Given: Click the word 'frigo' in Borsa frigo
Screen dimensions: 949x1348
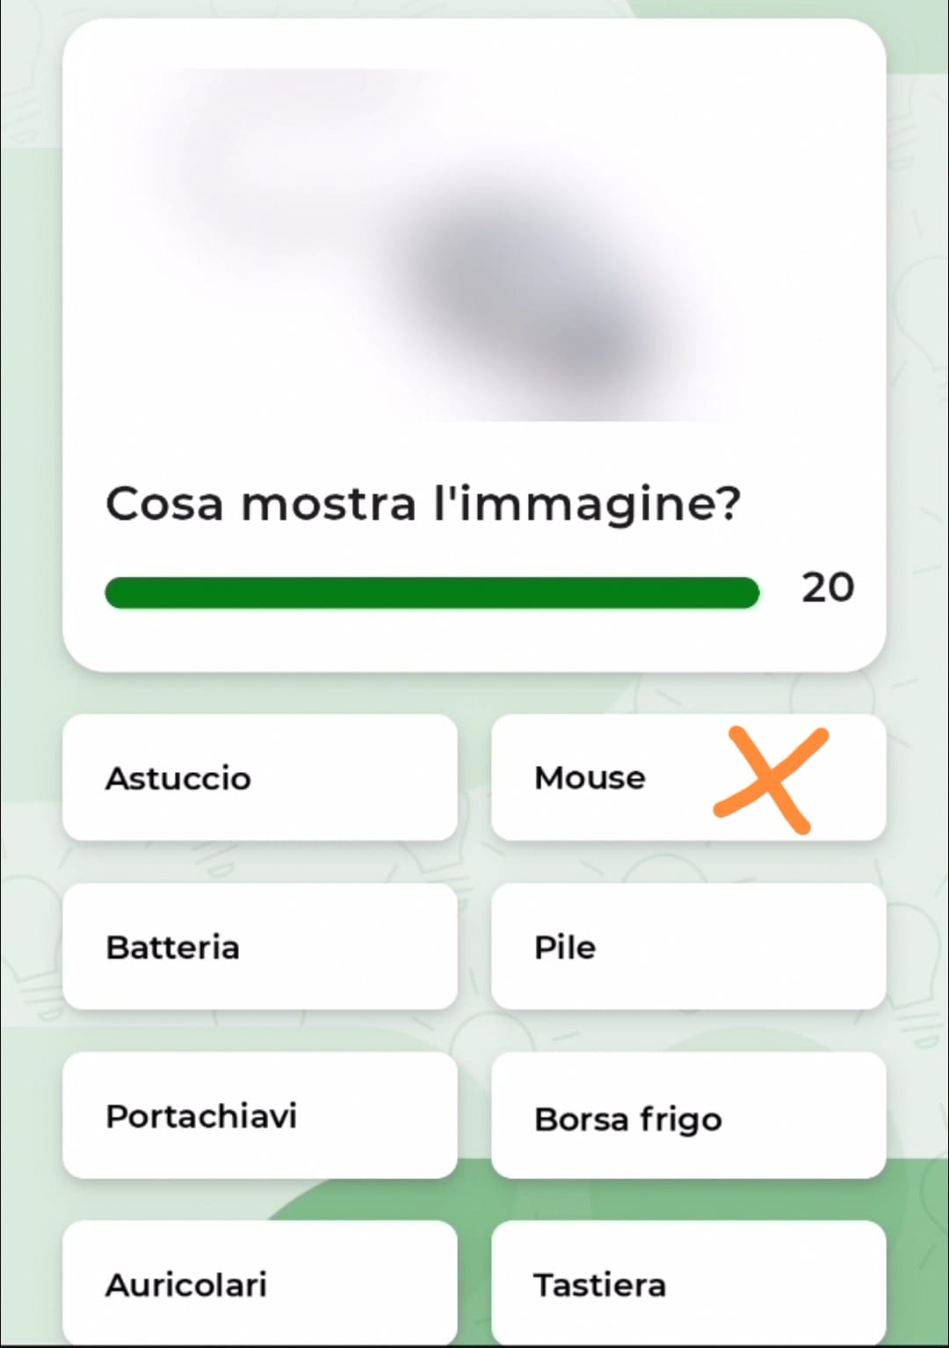Looking at the screenshot, I should pyautogui.click(x=681, y=1120).
